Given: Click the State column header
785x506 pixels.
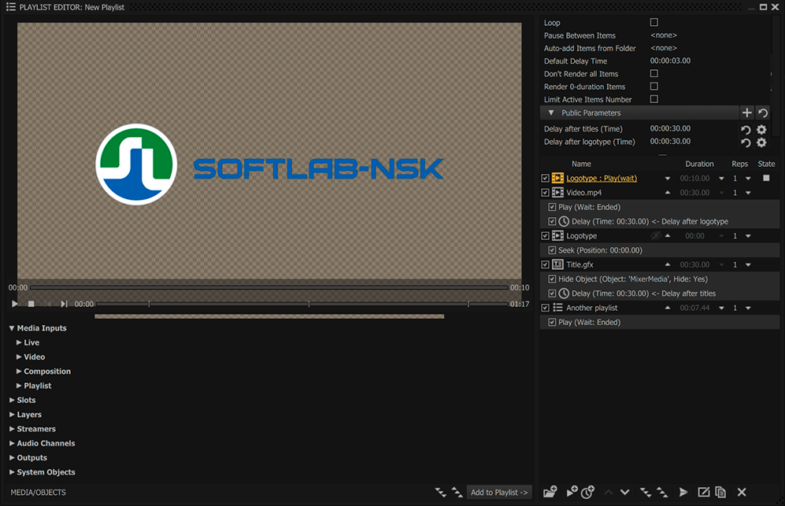Looking at the screenshot, I should [x=766, y=164].
